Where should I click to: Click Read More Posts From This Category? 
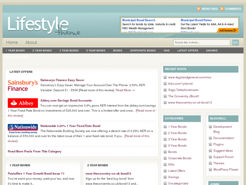pyautogui.click(x=35, y=151)
